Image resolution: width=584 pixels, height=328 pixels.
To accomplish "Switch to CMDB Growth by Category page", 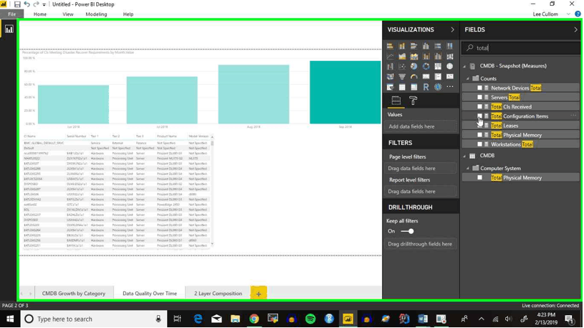I will click(x=73, y=294).
